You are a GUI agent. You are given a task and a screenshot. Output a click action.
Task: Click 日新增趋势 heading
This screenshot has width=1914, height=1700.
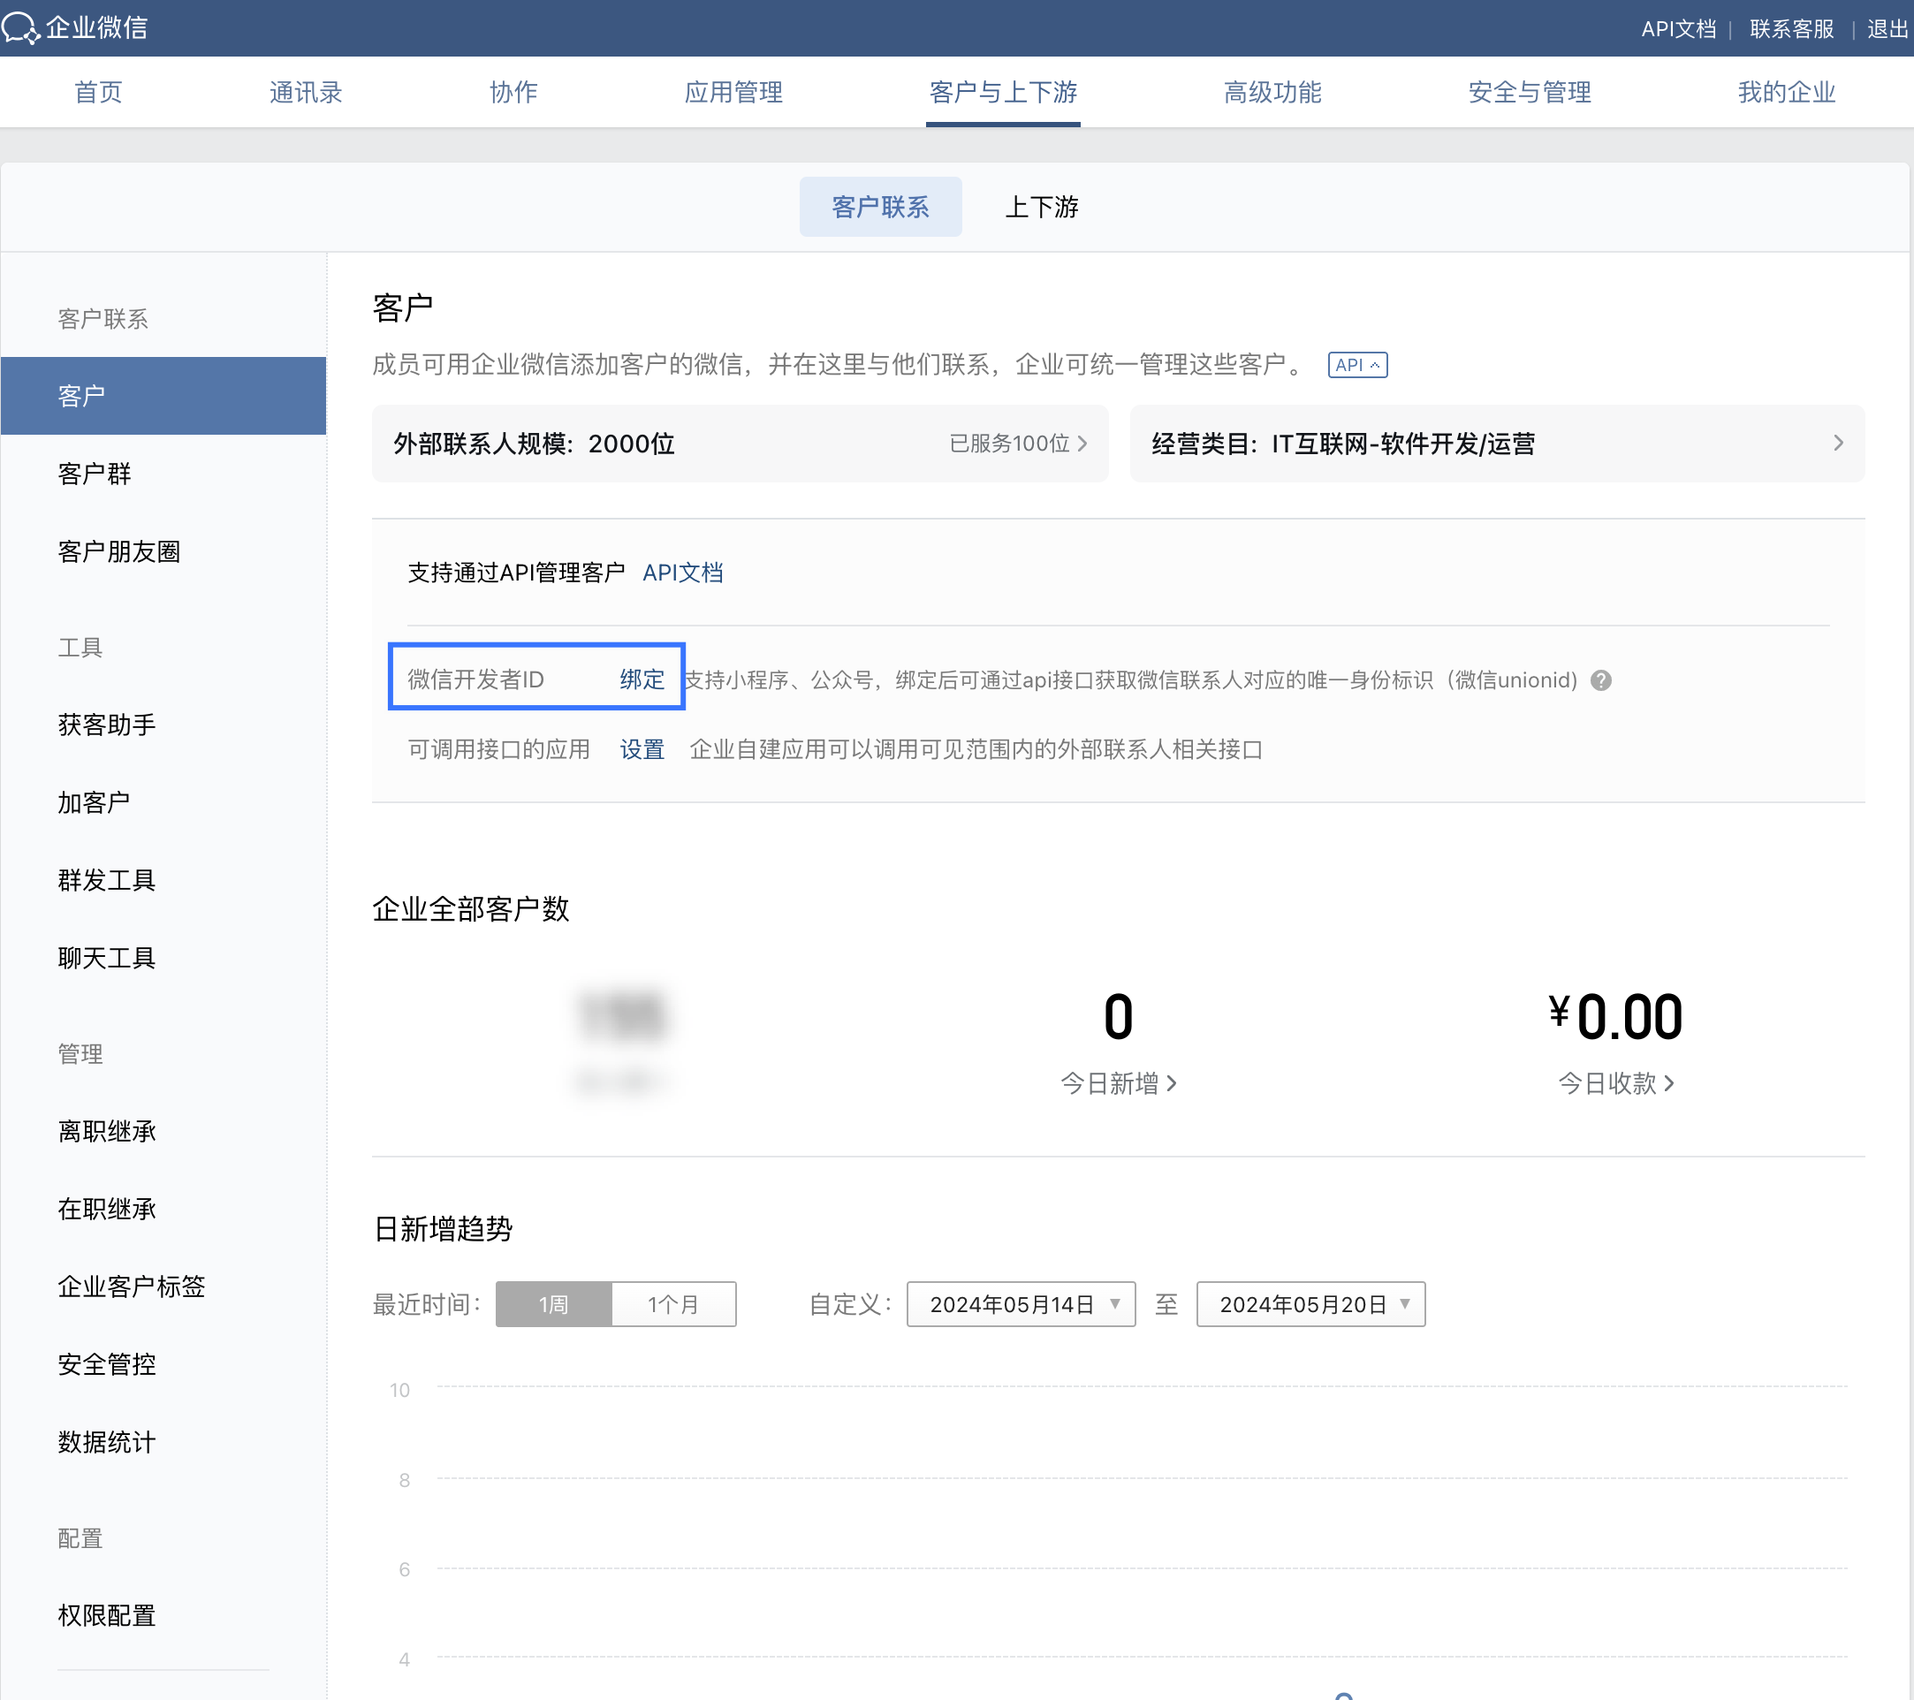[x=443, y=1229]
